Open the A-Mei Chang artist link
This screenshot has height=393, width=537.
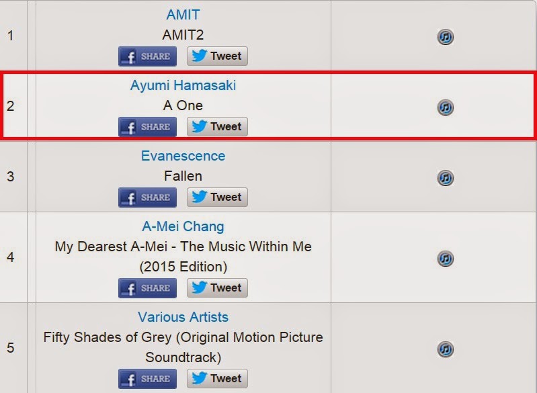(183, 226)
